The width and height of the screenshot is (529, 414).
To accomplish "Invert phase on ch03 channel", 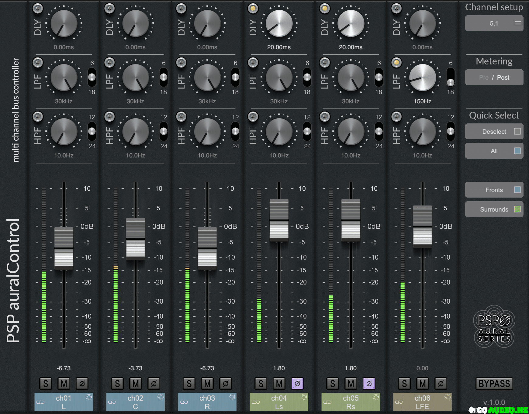I will pos(226,384).
